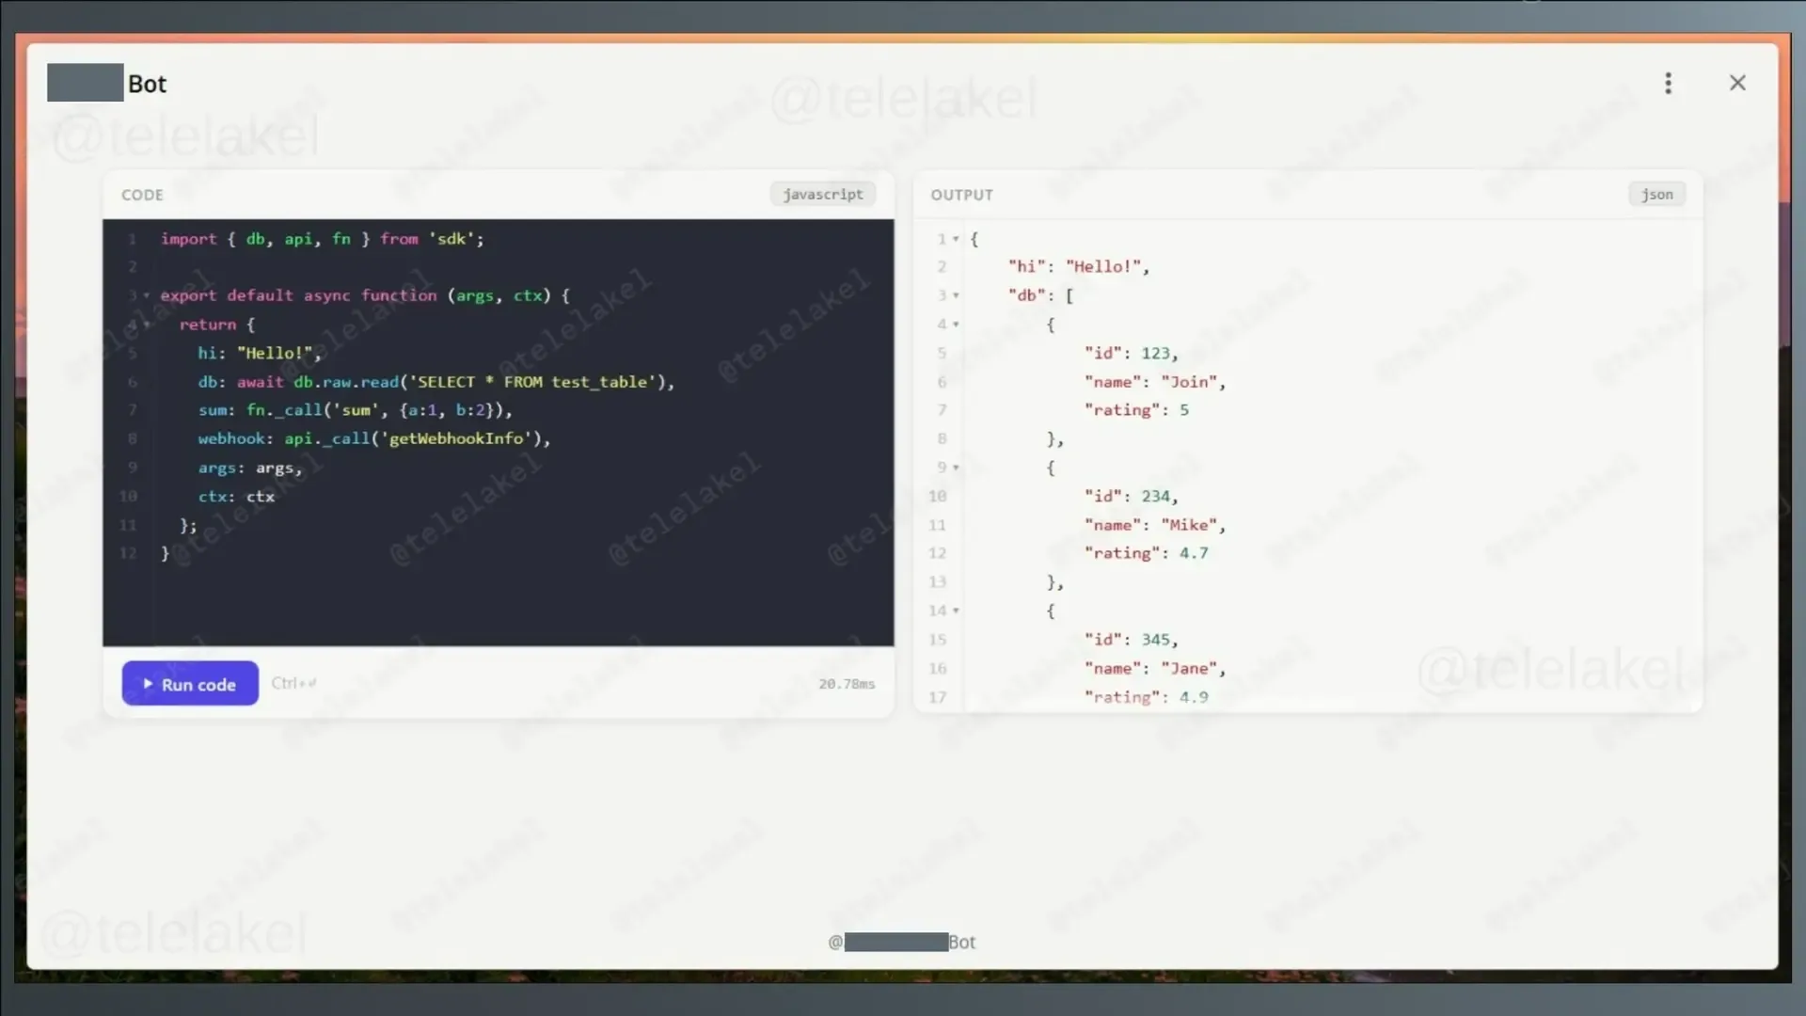Collapse fold arrow on output line 14

tap(956, 611)
